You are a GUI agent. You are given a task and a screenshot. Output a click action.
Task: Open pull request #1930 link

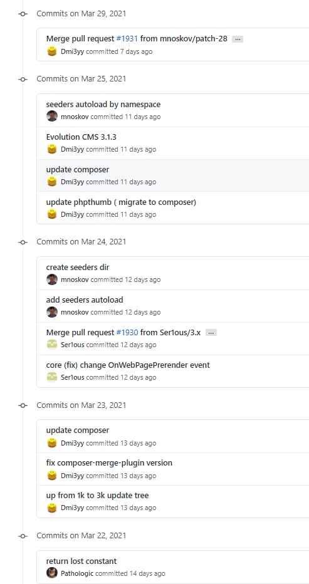pos(127,332)
